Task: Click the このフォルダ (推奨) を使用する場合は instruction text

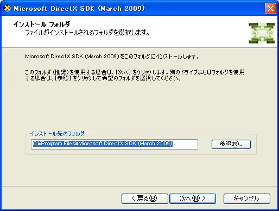Action: 135,75
